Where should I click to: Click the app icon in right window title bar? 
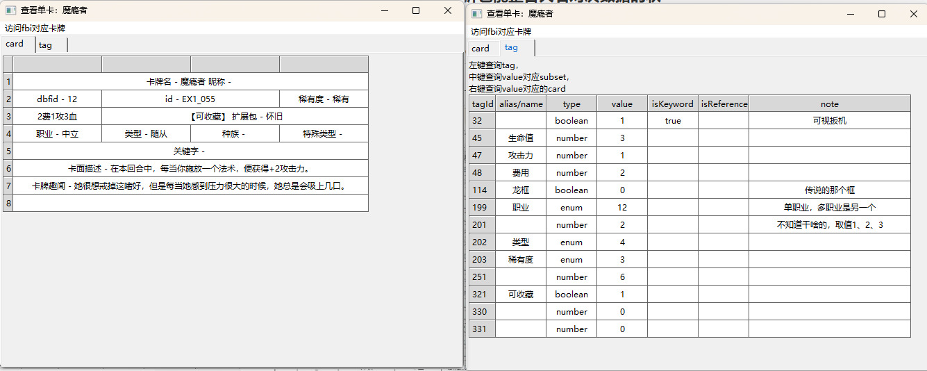[x=476, y=14]
